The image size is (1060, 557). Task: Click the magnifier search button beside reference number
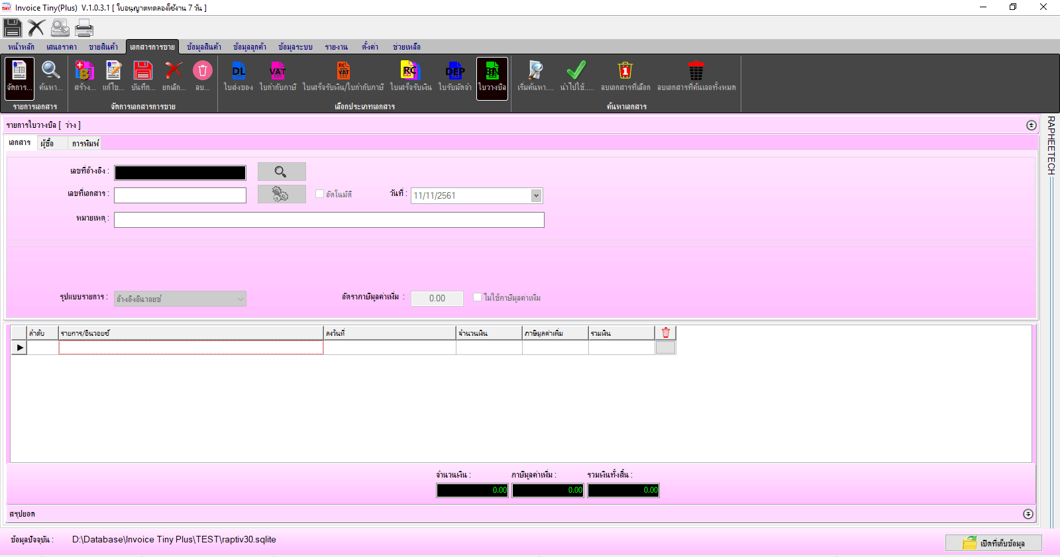[282, 172]
